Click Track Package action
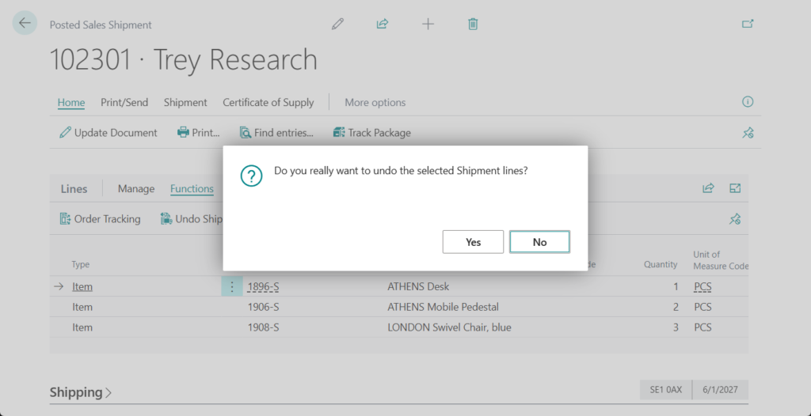Screen dimensions: 811x416 pyautogui.click(x=371, y=133)
